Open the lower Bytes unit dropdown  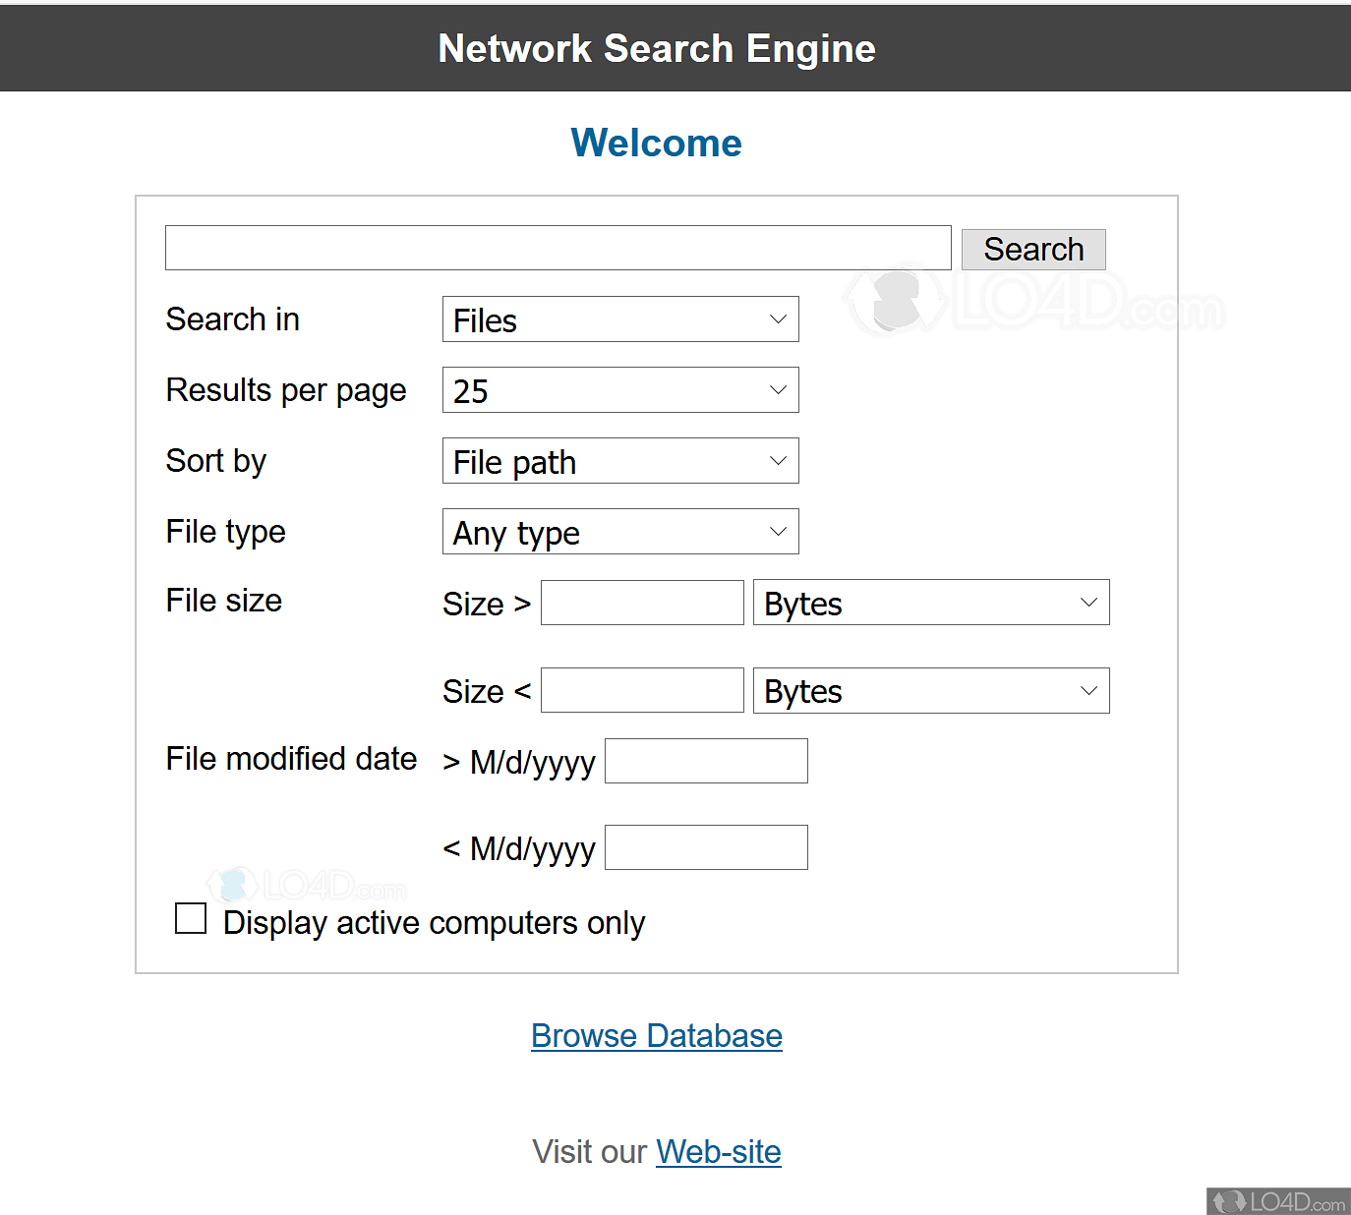930,690
